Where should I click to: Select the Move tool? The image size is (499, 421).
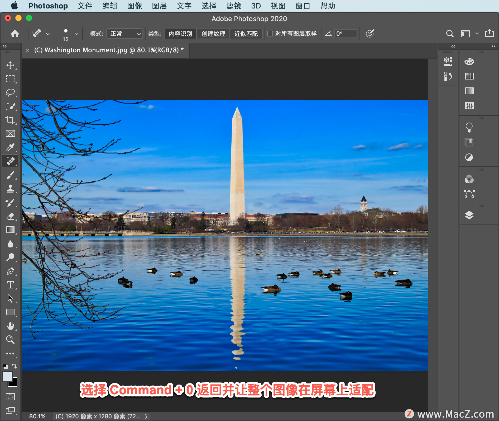coord(10,65)
